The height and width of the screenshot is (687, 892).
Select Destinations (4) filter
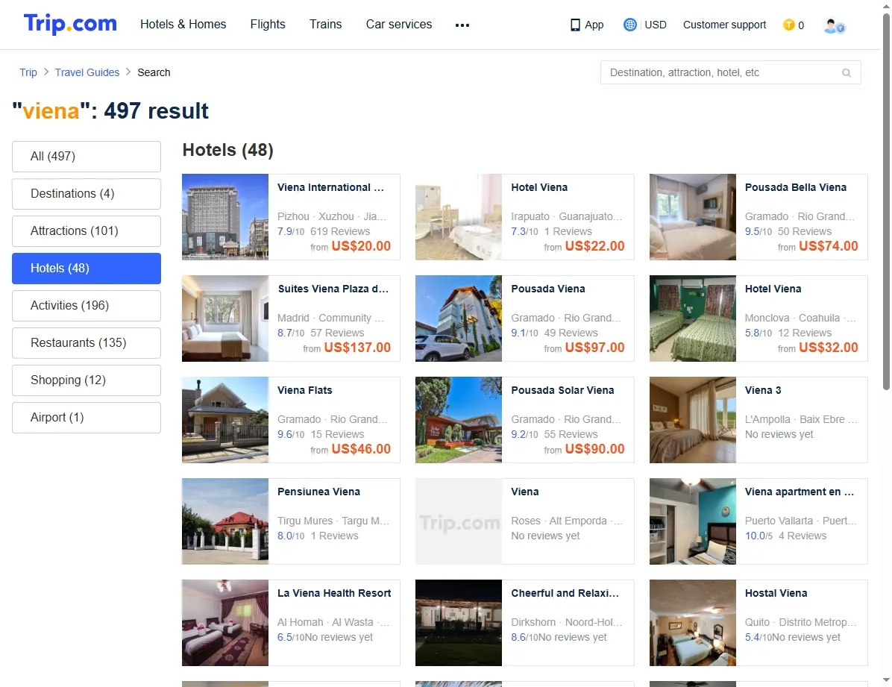87,193
